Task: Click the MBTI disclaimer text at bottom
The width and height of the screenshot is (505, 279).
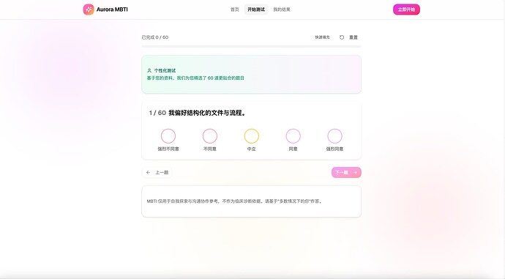Action: tap(234, 201)
